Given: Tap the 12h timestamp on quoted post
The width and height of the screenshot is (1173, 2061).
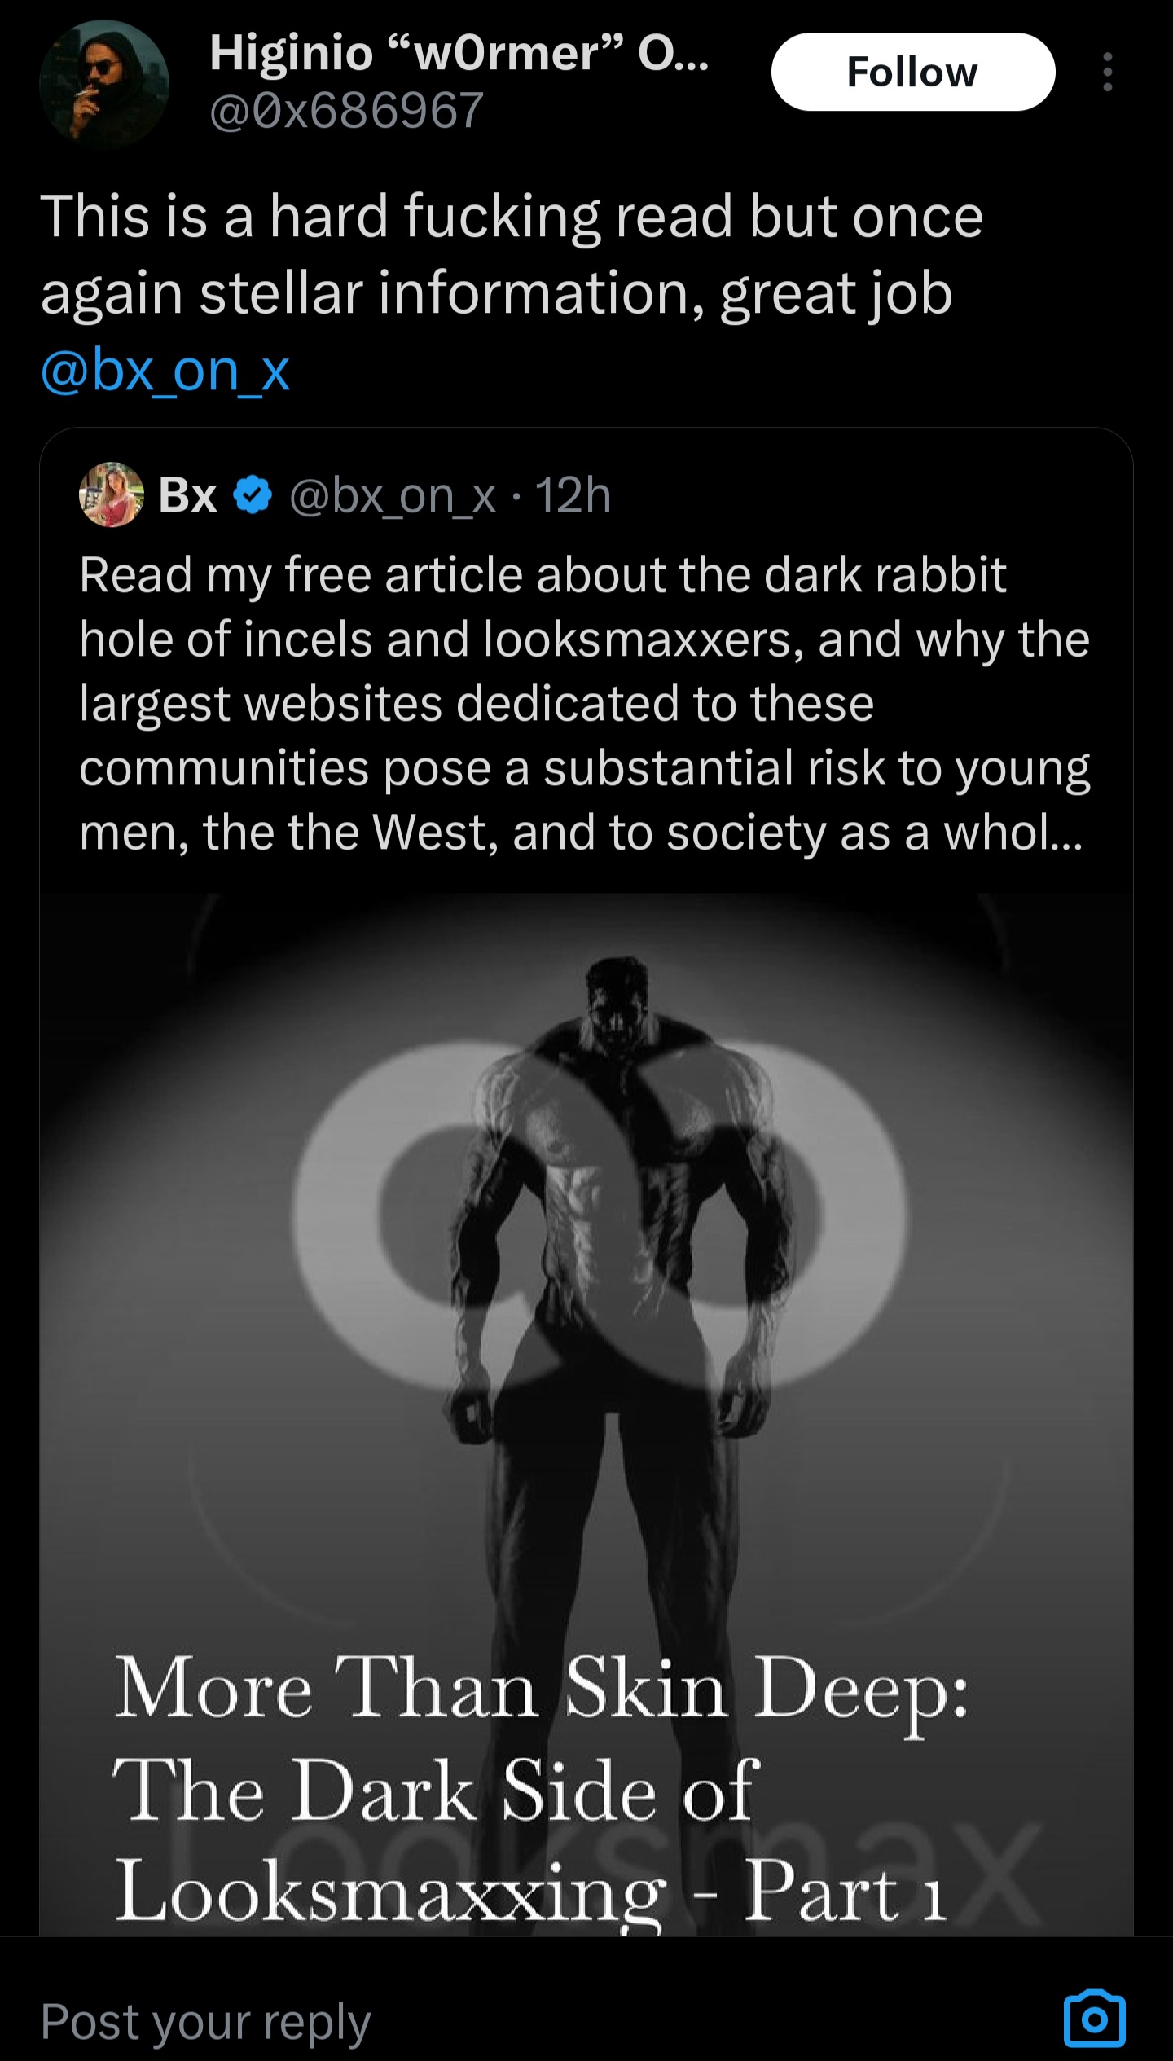Looking at the screenshot, I should [x=573, y=495].
